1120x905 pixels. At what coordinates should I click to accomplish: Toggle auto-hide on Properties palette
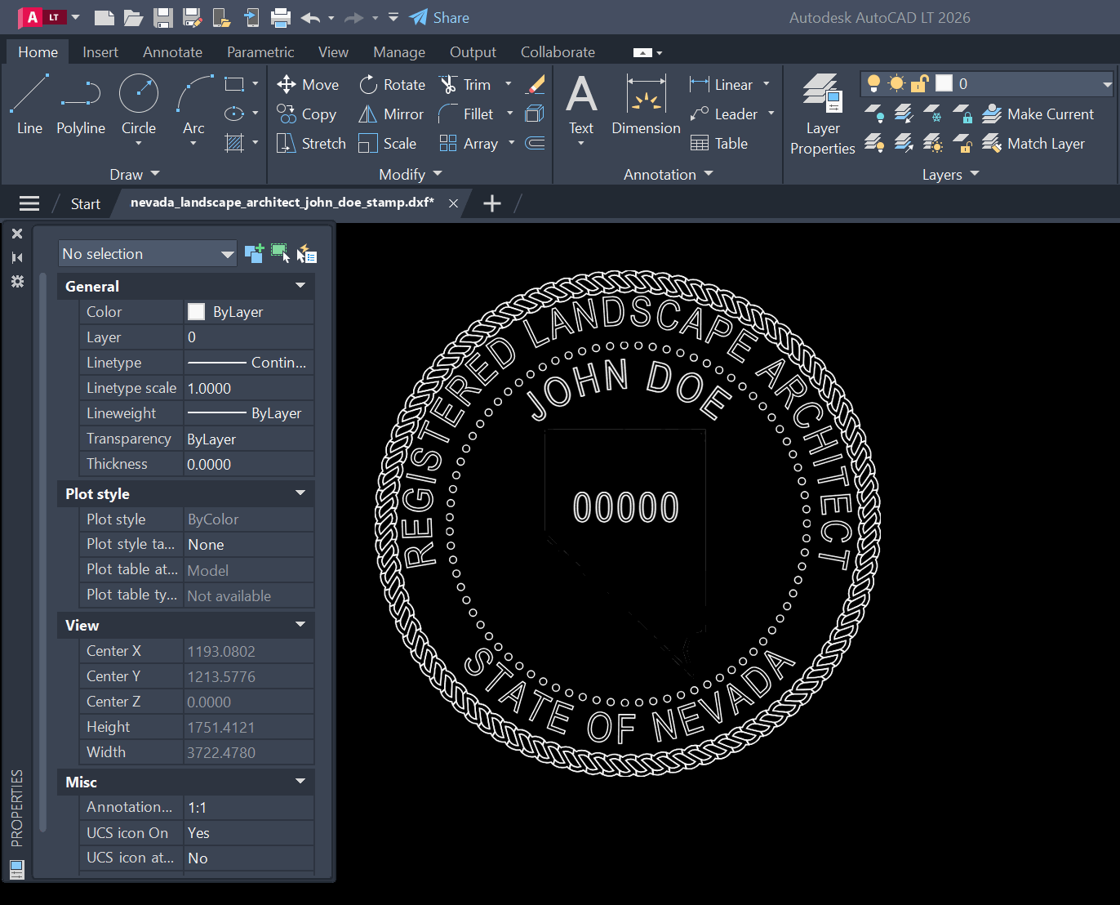[x=17, y=257]
